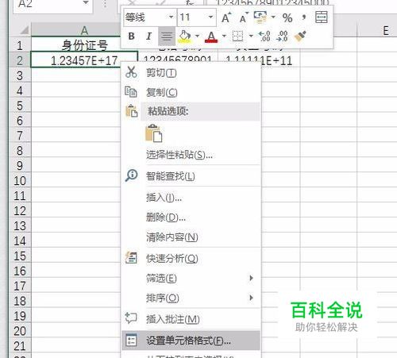The image size is (397, 358).
Task: Click the copy icon in context menu
Action: [131, 92]
